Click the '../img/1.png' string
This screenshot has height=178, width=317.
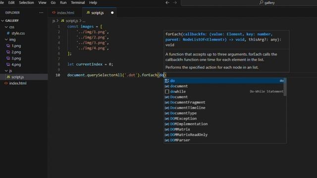click(92, 32)
